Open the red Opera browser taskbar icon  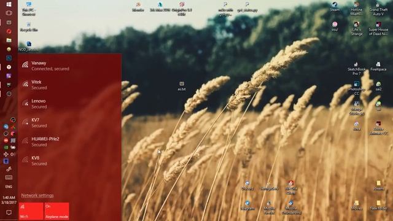pyautogui.click(x=9, y=31)
